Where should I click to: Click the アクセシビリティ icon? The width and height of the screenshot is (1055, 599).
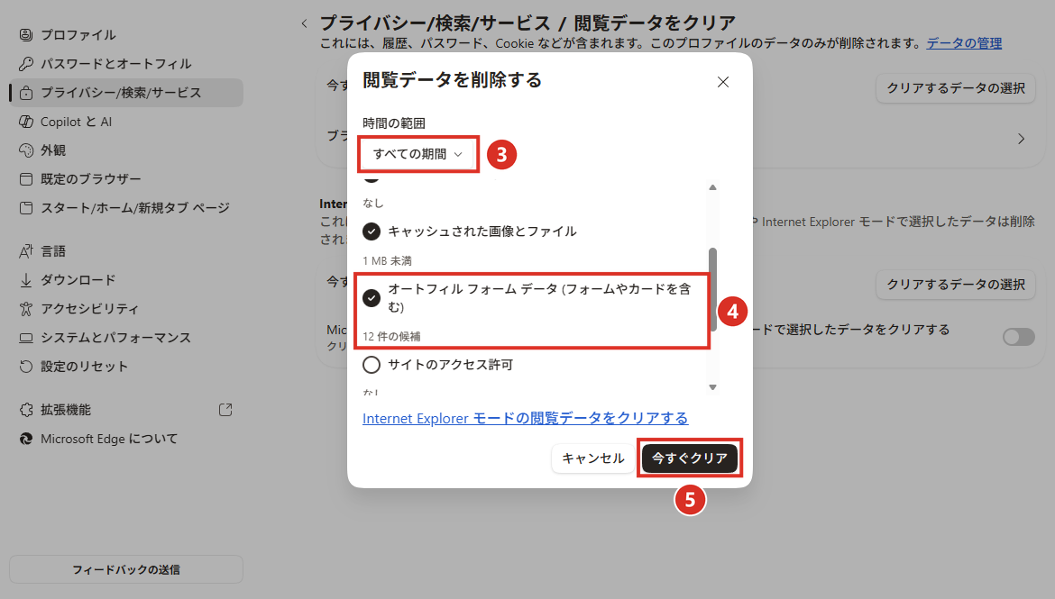25,309
